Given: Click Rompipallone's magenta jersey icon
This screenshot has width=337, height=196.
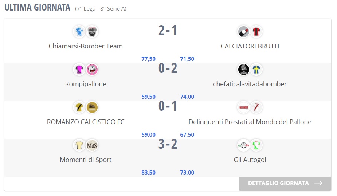Looking at the screenshot, I should click(79, 69).
